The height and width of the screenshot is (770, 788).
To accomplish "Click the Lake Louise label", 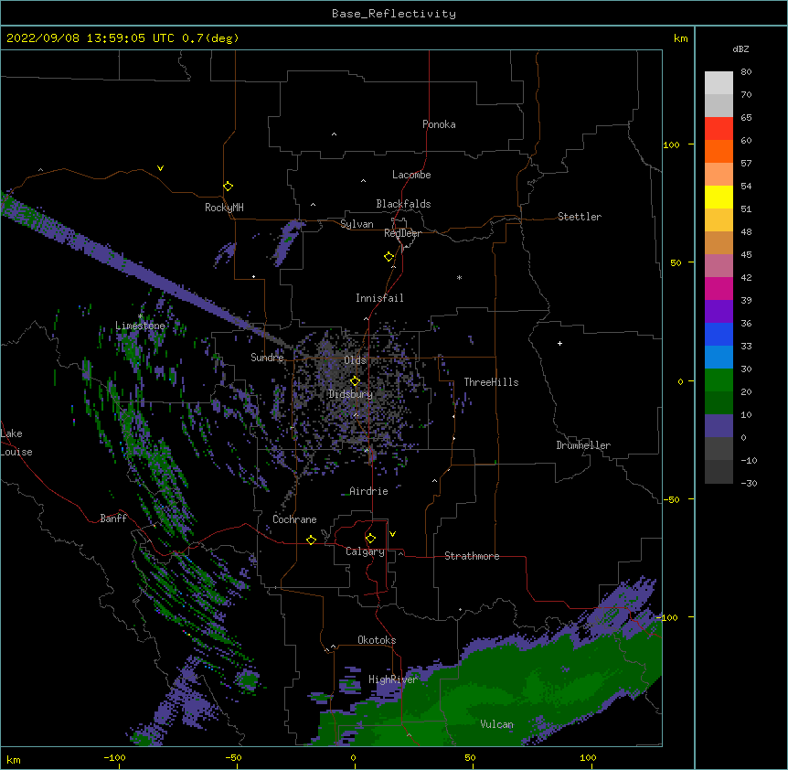I will (16, 443).
